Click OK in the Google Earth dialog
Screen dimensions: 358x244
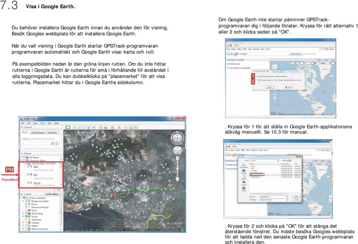270,87
